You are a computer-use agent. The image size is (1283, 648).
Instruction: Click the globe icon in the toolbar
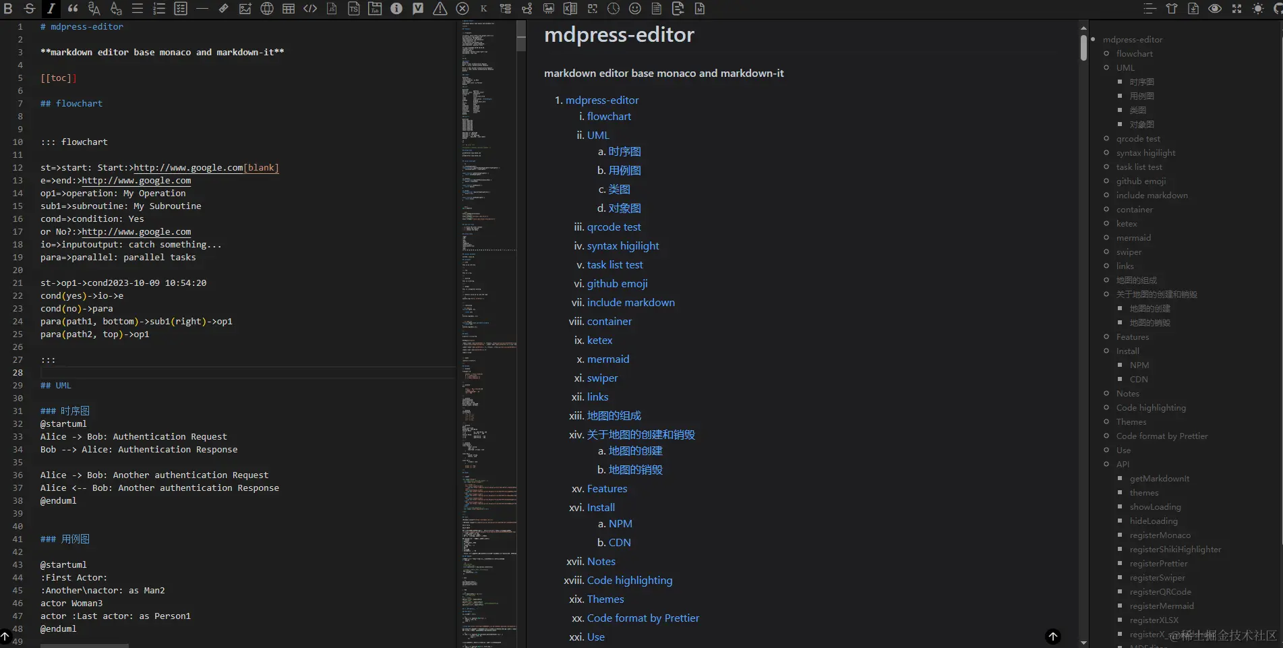(267, 9)
